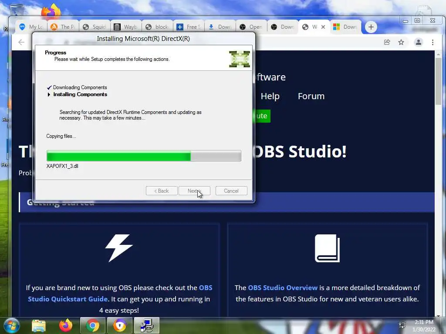446x334 pixels.
Task: Click the Recycle Bin desktop icon
Action: pos(17,10)
